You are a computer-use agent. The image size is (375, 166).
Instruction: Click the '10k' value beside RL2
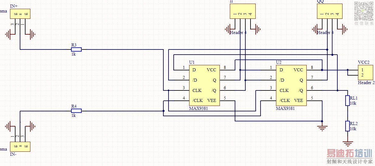(x=353, y=129)
